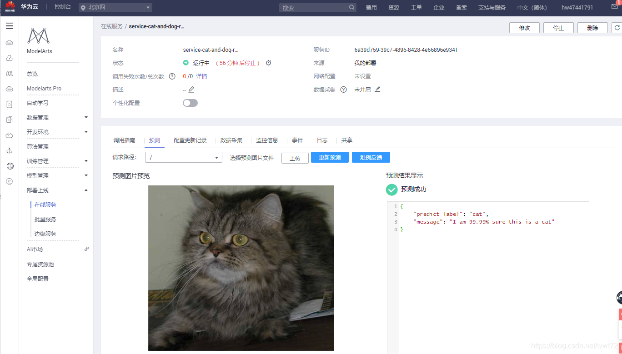Edit description with pencil icon beside 描述

[191, 90]
